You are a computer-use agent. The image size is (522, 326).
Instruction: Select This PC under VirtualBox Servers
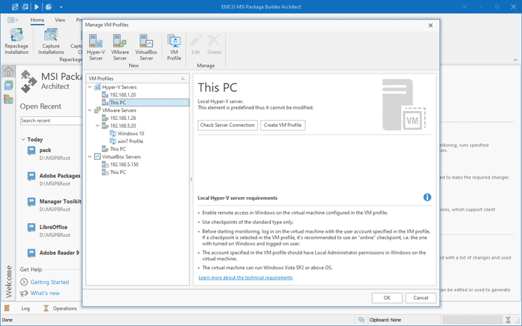point(118,172)
